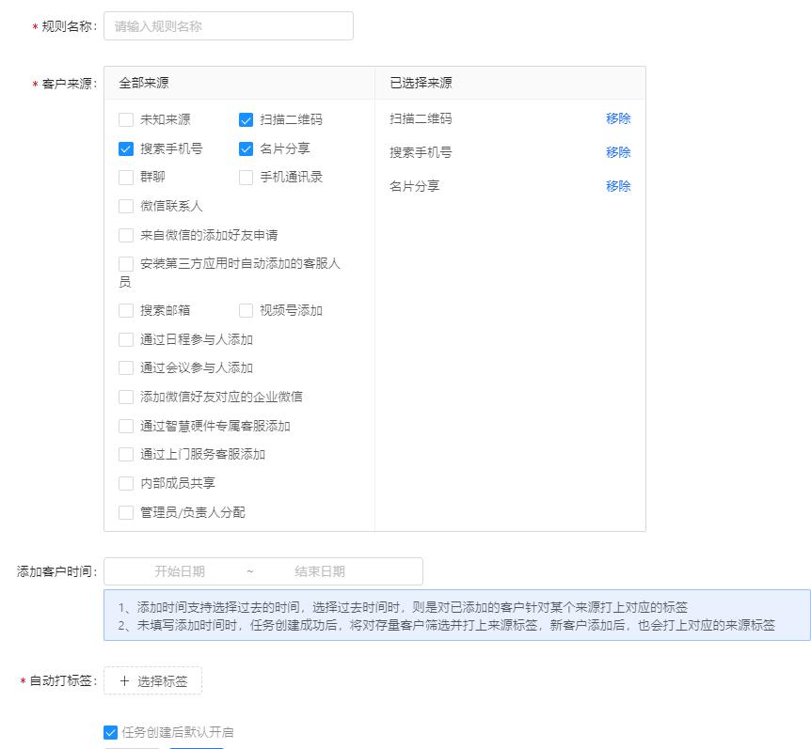
Task: Check the 视频号添加 checkbox
Action: 246,310
